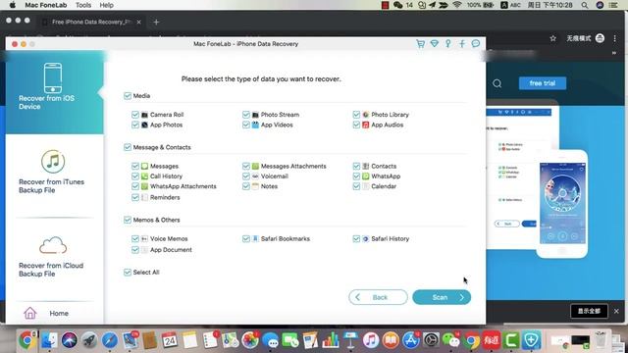Open iTunes music app from the Dock
Screen dimensions: 628x353
point(371,340)
